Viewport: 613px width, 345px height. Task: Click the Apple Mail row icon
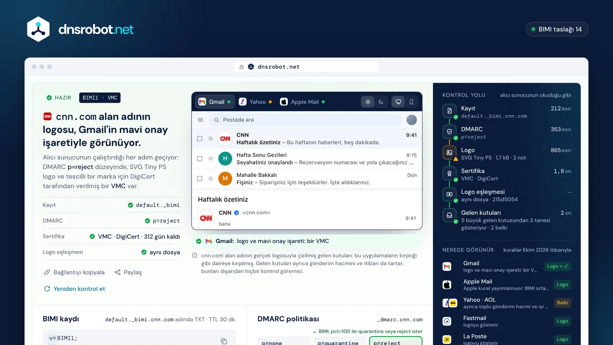coord(447,285)
